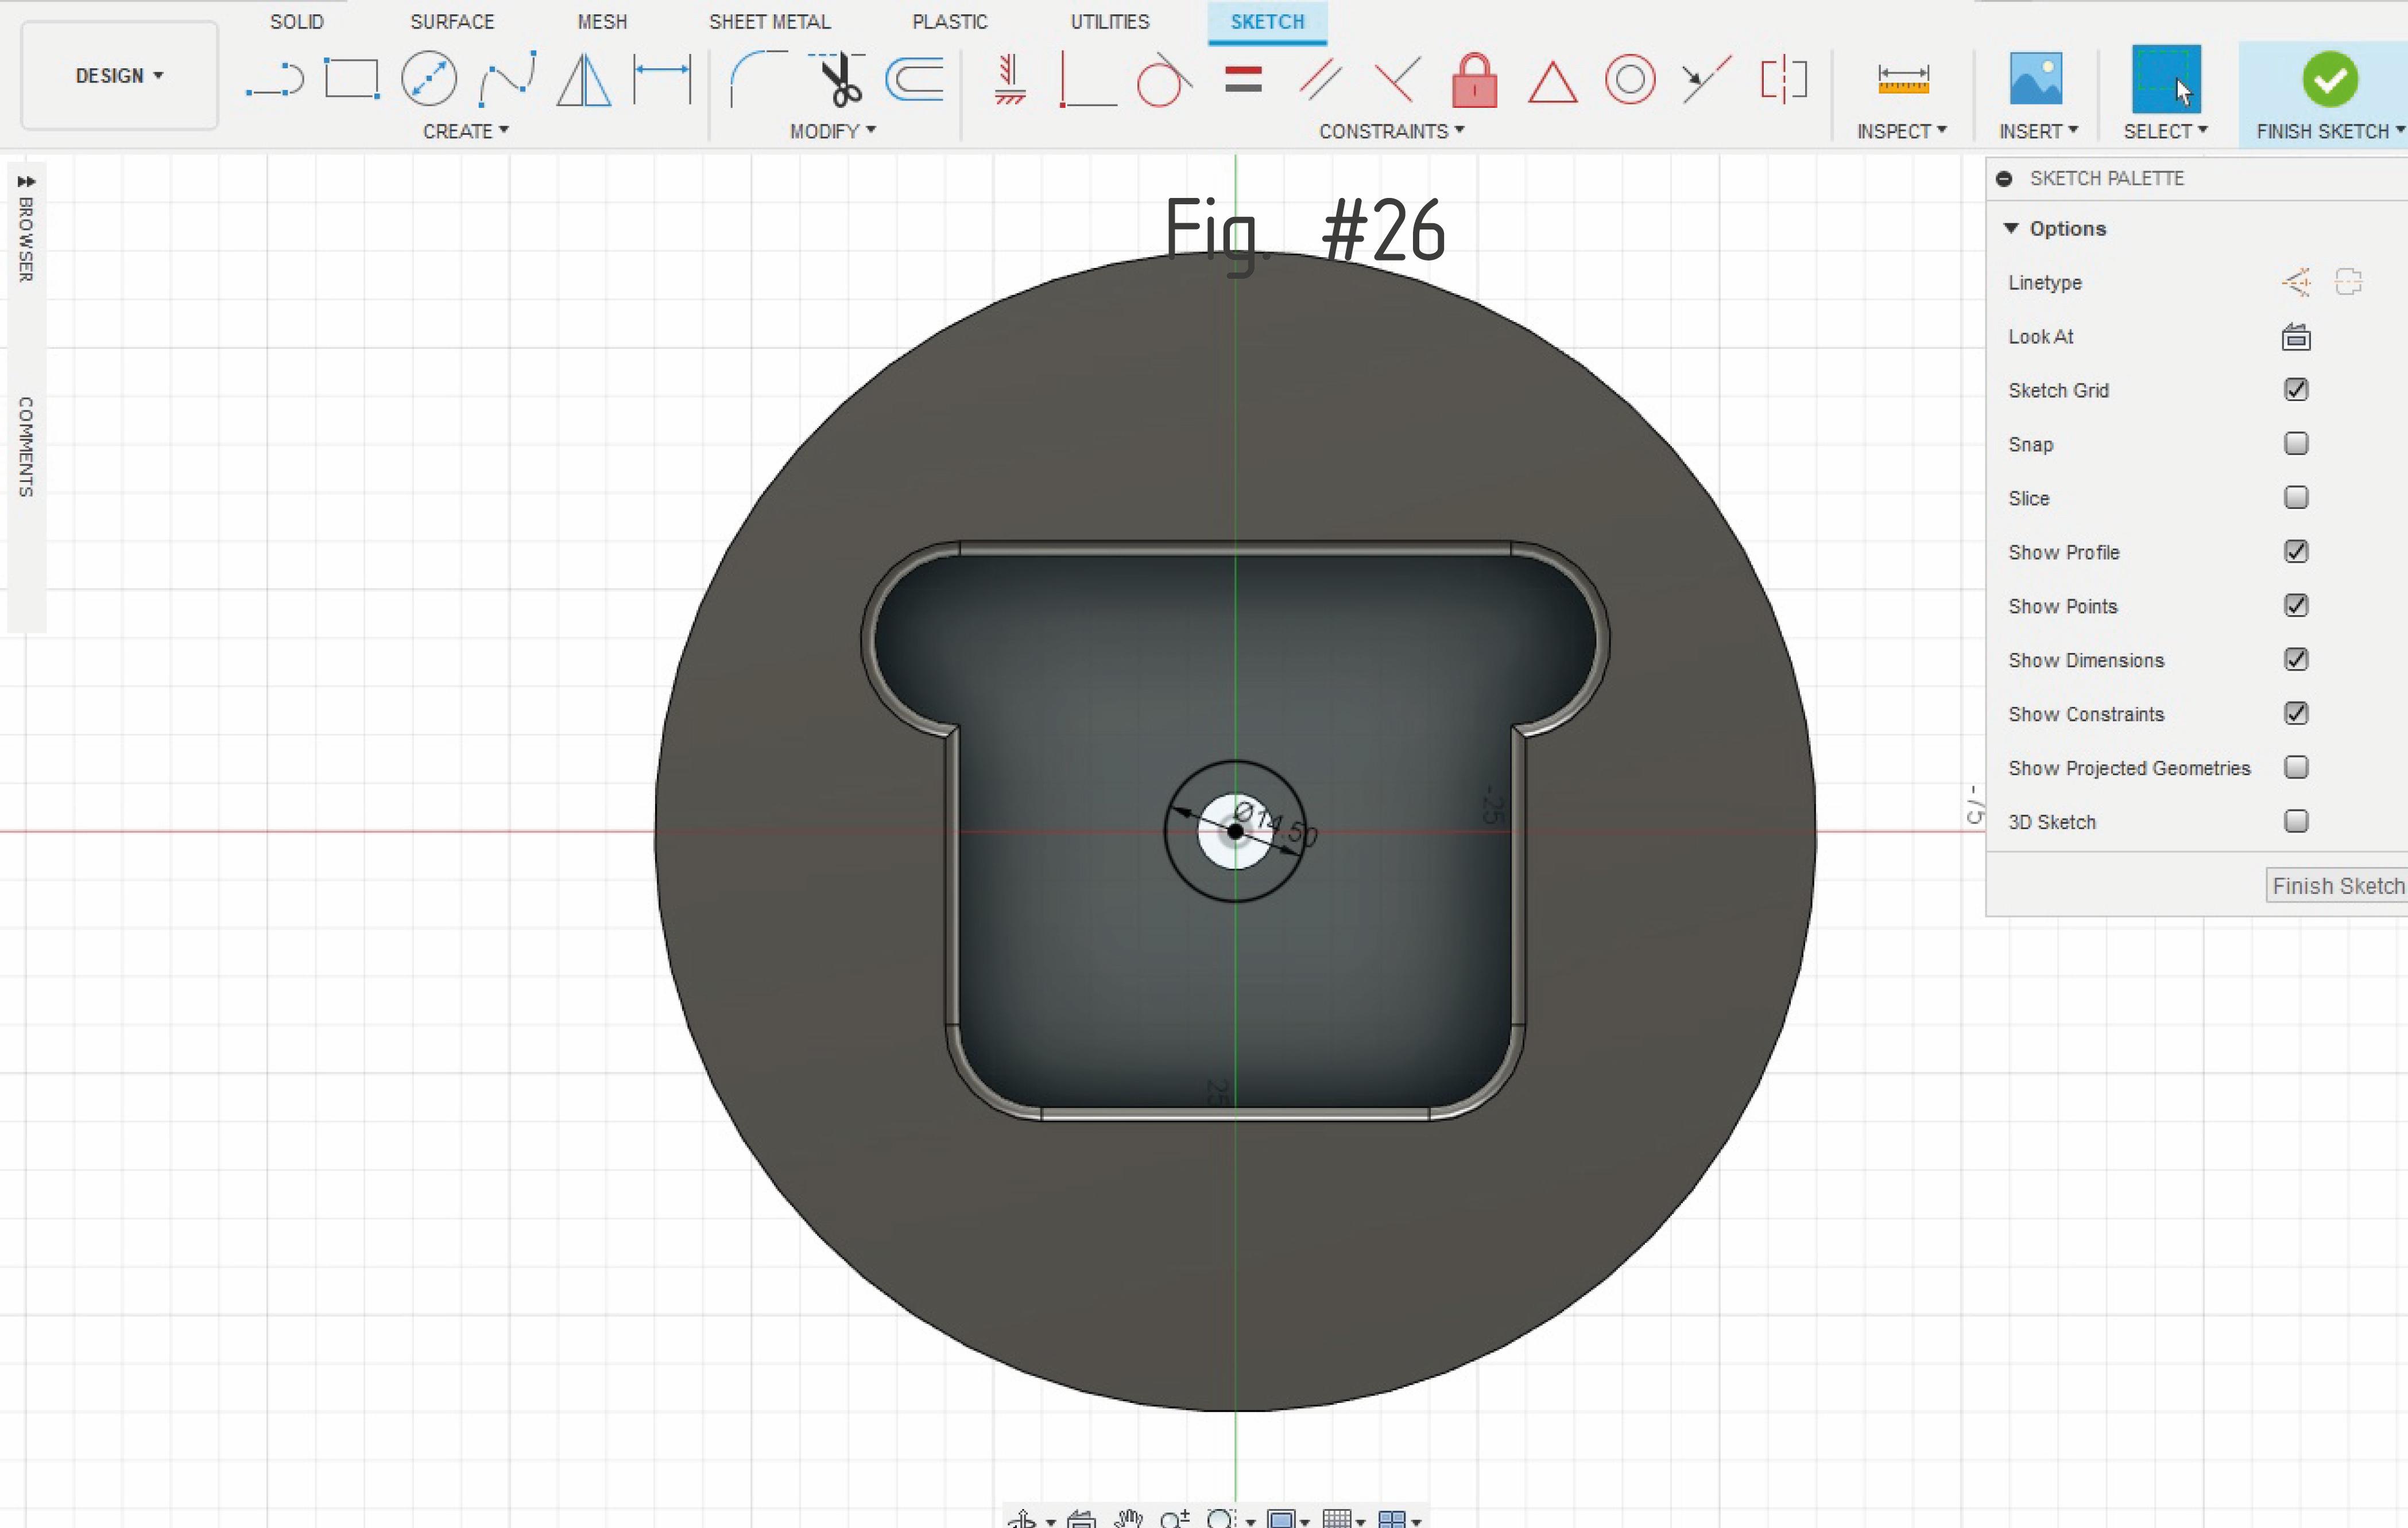Viewport: 2408px width, 1528px height.
Task: Select the Concentric constraint icon
Action: 1630,80
